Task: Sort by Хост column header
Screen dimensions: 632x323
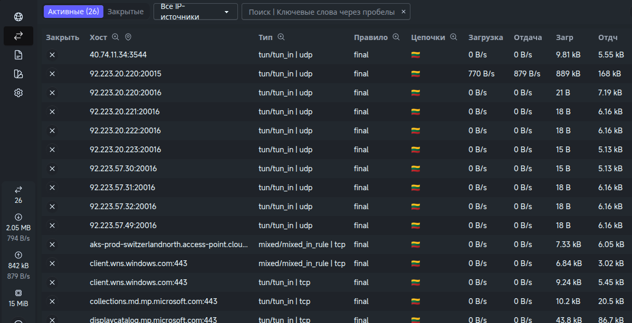Action: coord(98,37)
